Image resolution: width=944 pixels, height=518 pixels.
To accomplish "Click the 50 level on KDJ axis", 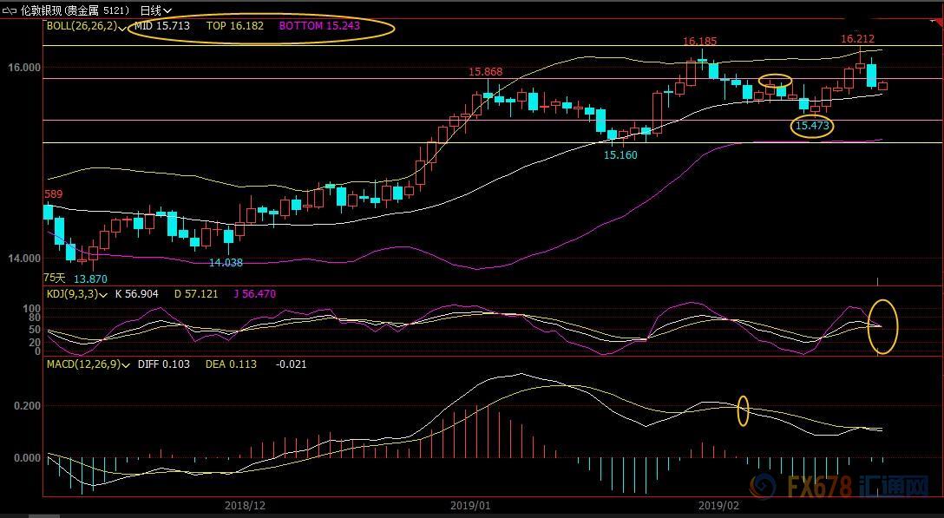I will tap(35, 330).
